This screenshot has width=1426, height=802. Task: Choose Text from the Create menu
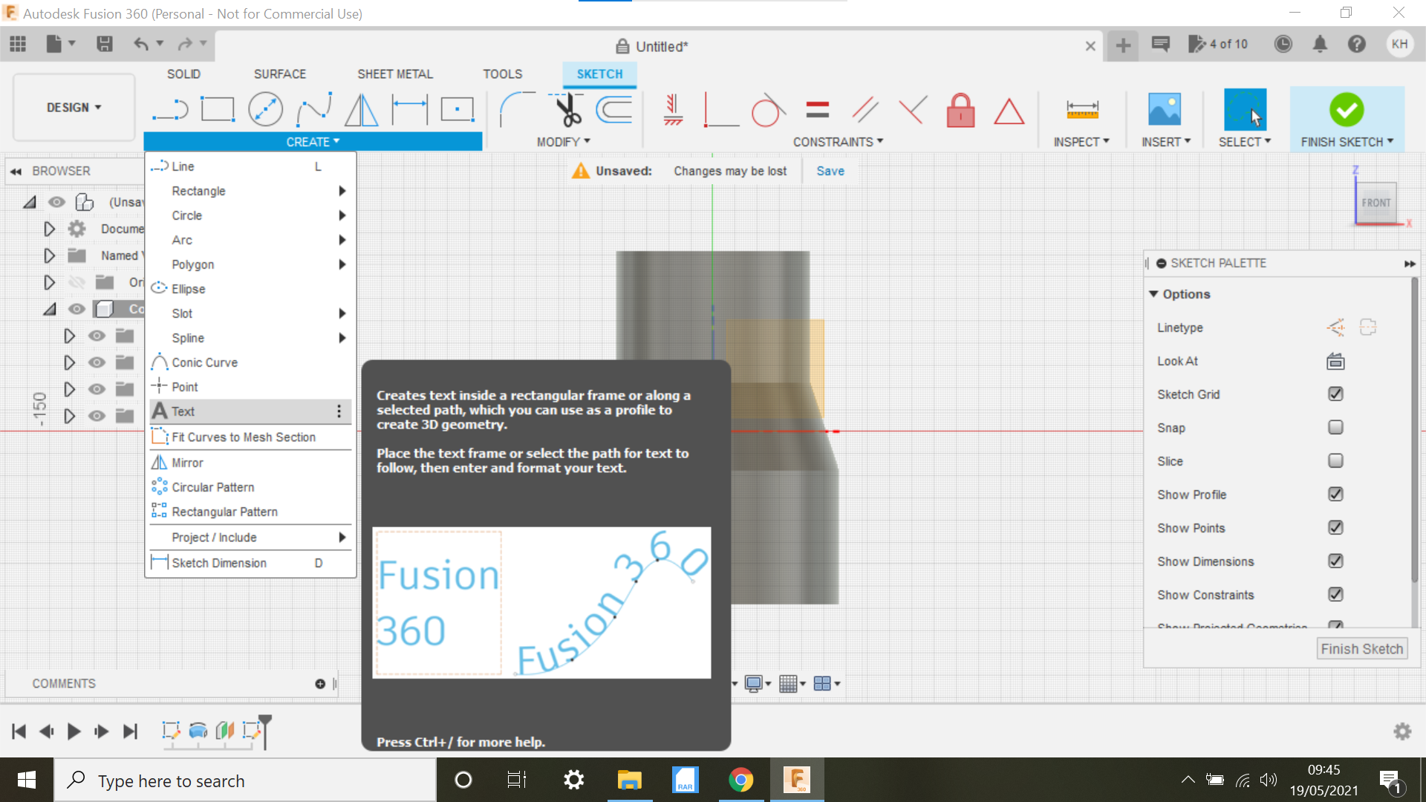[250, 411]
